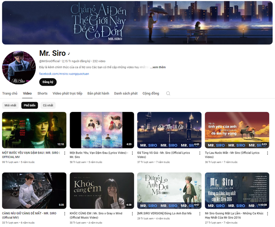Click the music note badge next to Mr. Siro
This screenshot has width=275, height=227.
[x=69, y=54]
